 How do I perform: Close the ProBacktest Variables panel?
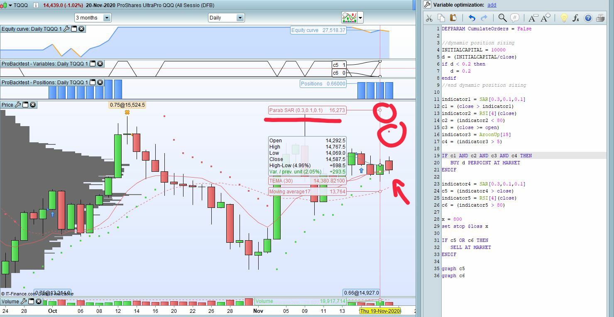click(100, 64)
